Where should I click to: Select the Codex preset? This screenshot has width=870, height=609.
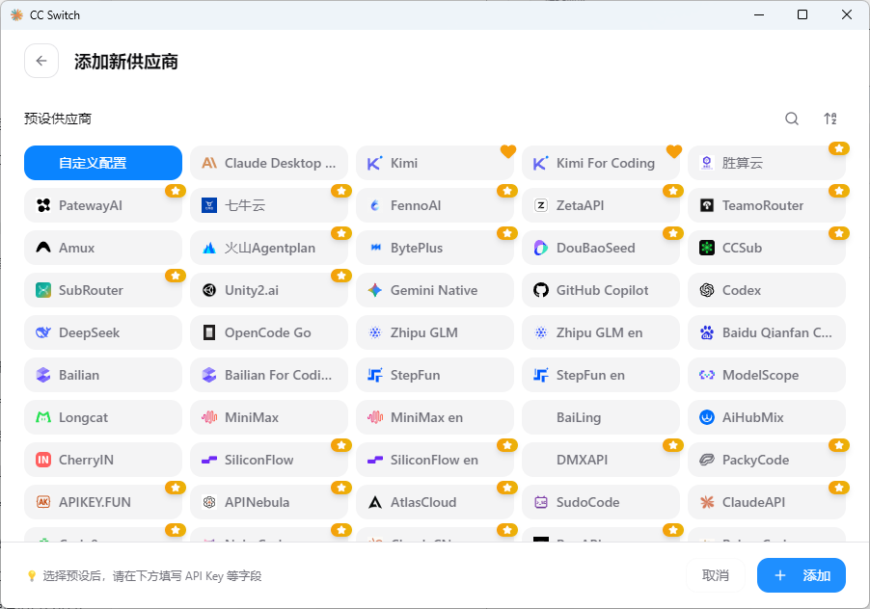[x=767, y=290]
